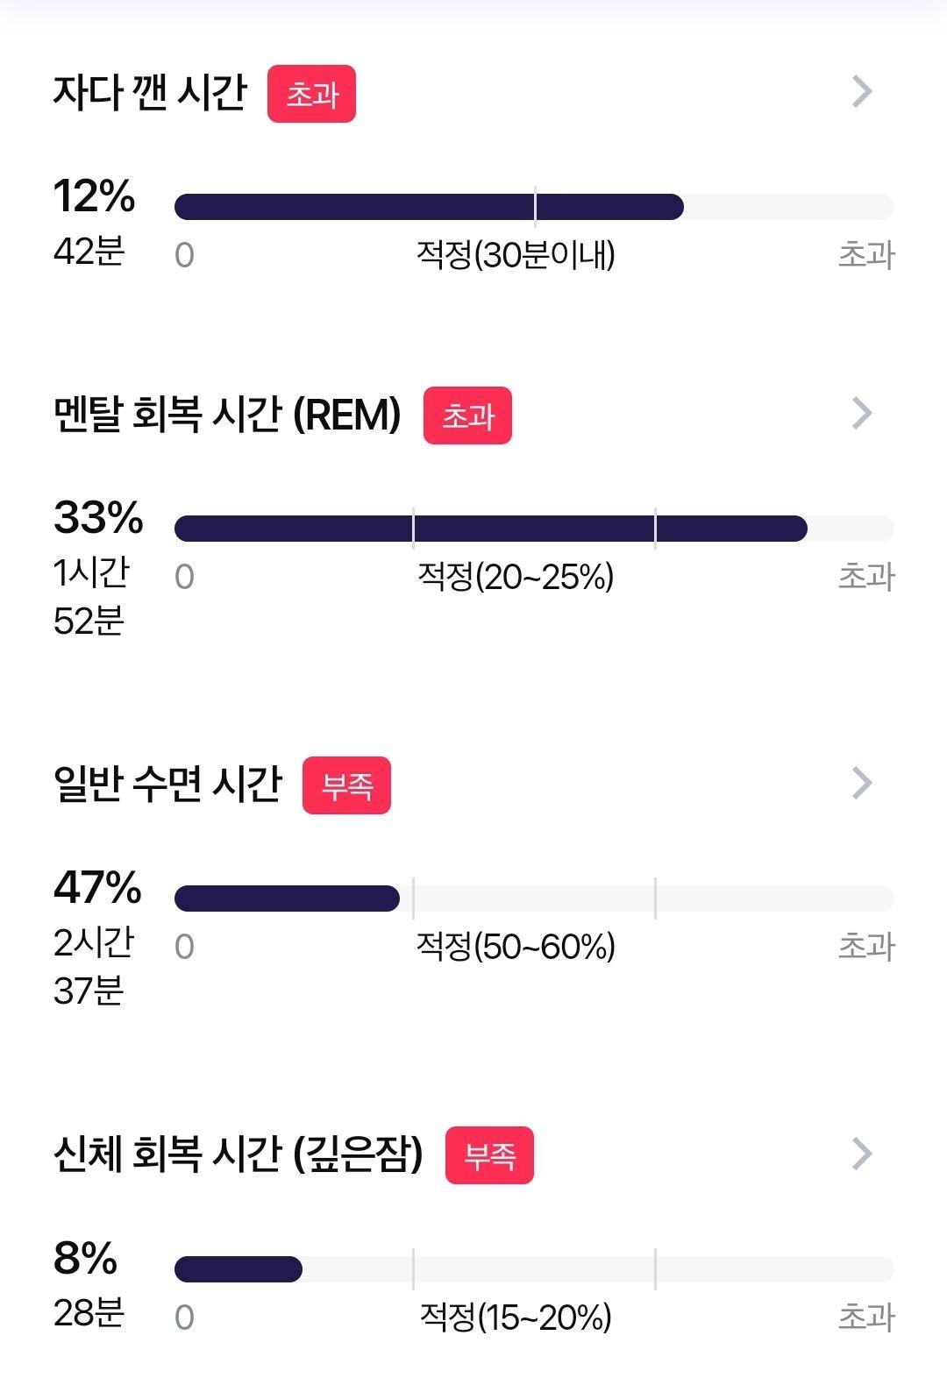Viewport: 947px width, 1378px height.
Task: Open the 일반 수면 시간 heading
Action: 167,784
